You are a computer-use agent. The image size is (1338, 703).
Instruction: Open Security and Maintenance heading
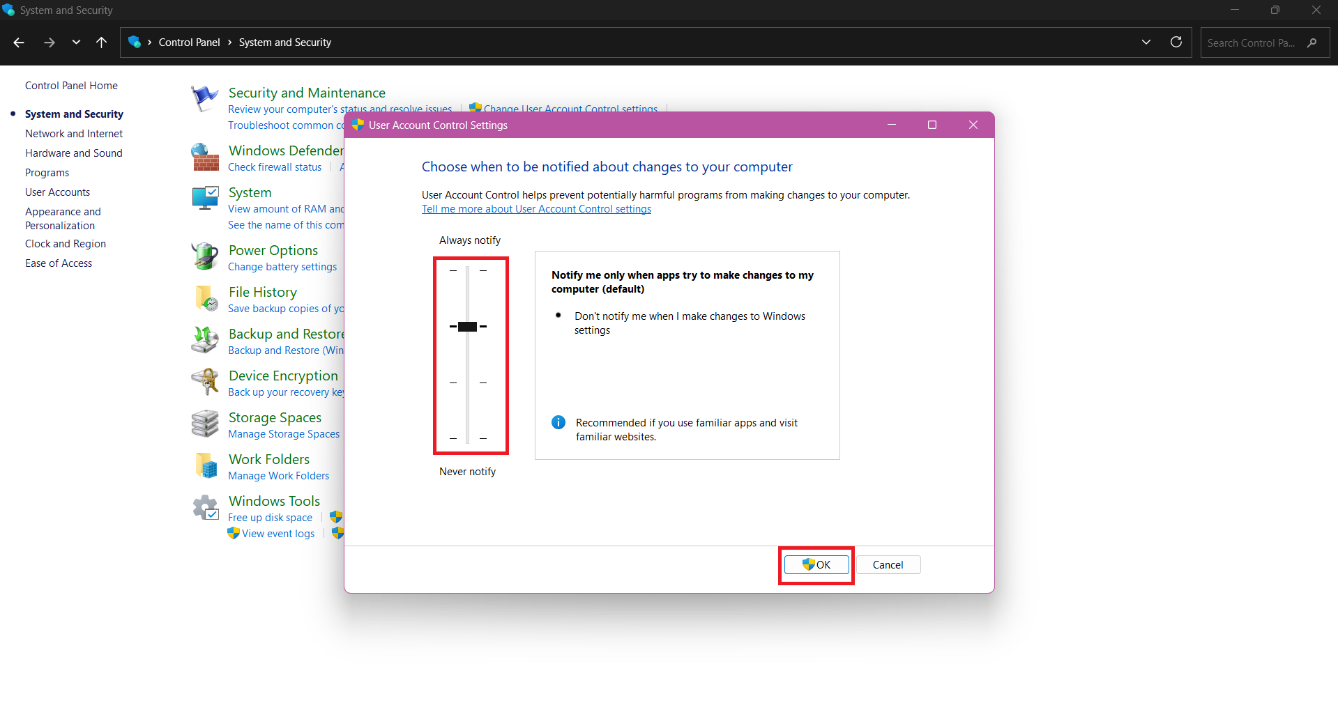pyautogui.click(x=307, y=93)
